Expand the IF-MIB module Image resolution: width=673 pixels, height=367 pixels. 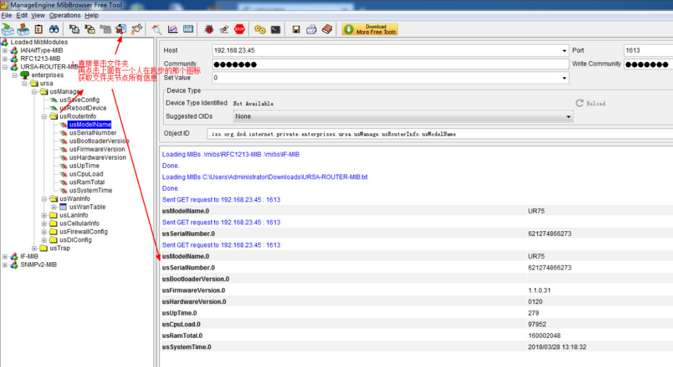[x=5, y=257]
